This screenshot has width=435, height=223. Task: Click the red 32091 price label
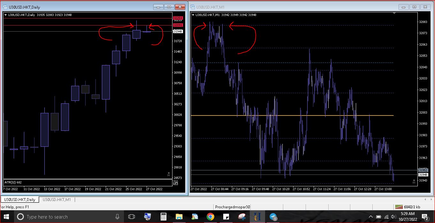178,25
